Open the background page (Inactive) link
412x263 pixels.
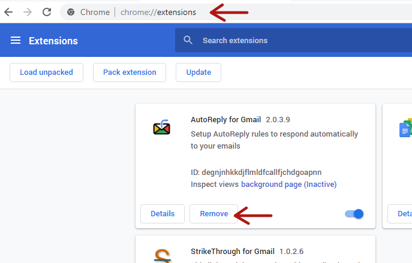coord(289,185)
